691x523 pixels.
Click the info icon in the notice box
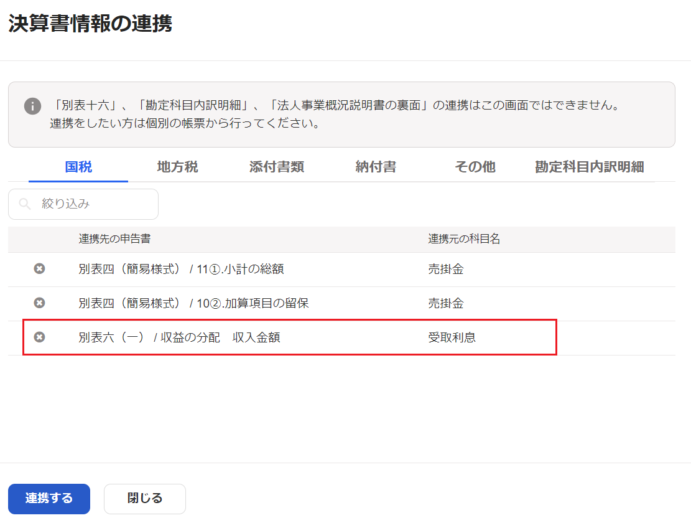32,106
